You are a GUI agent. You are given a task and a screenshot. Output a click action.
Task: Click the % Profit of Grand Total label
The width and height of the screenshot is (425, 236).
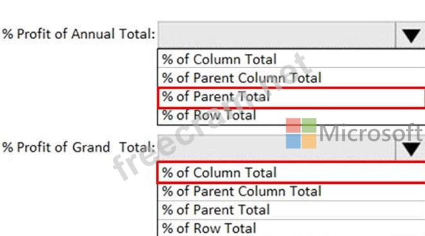click(78, 147)
